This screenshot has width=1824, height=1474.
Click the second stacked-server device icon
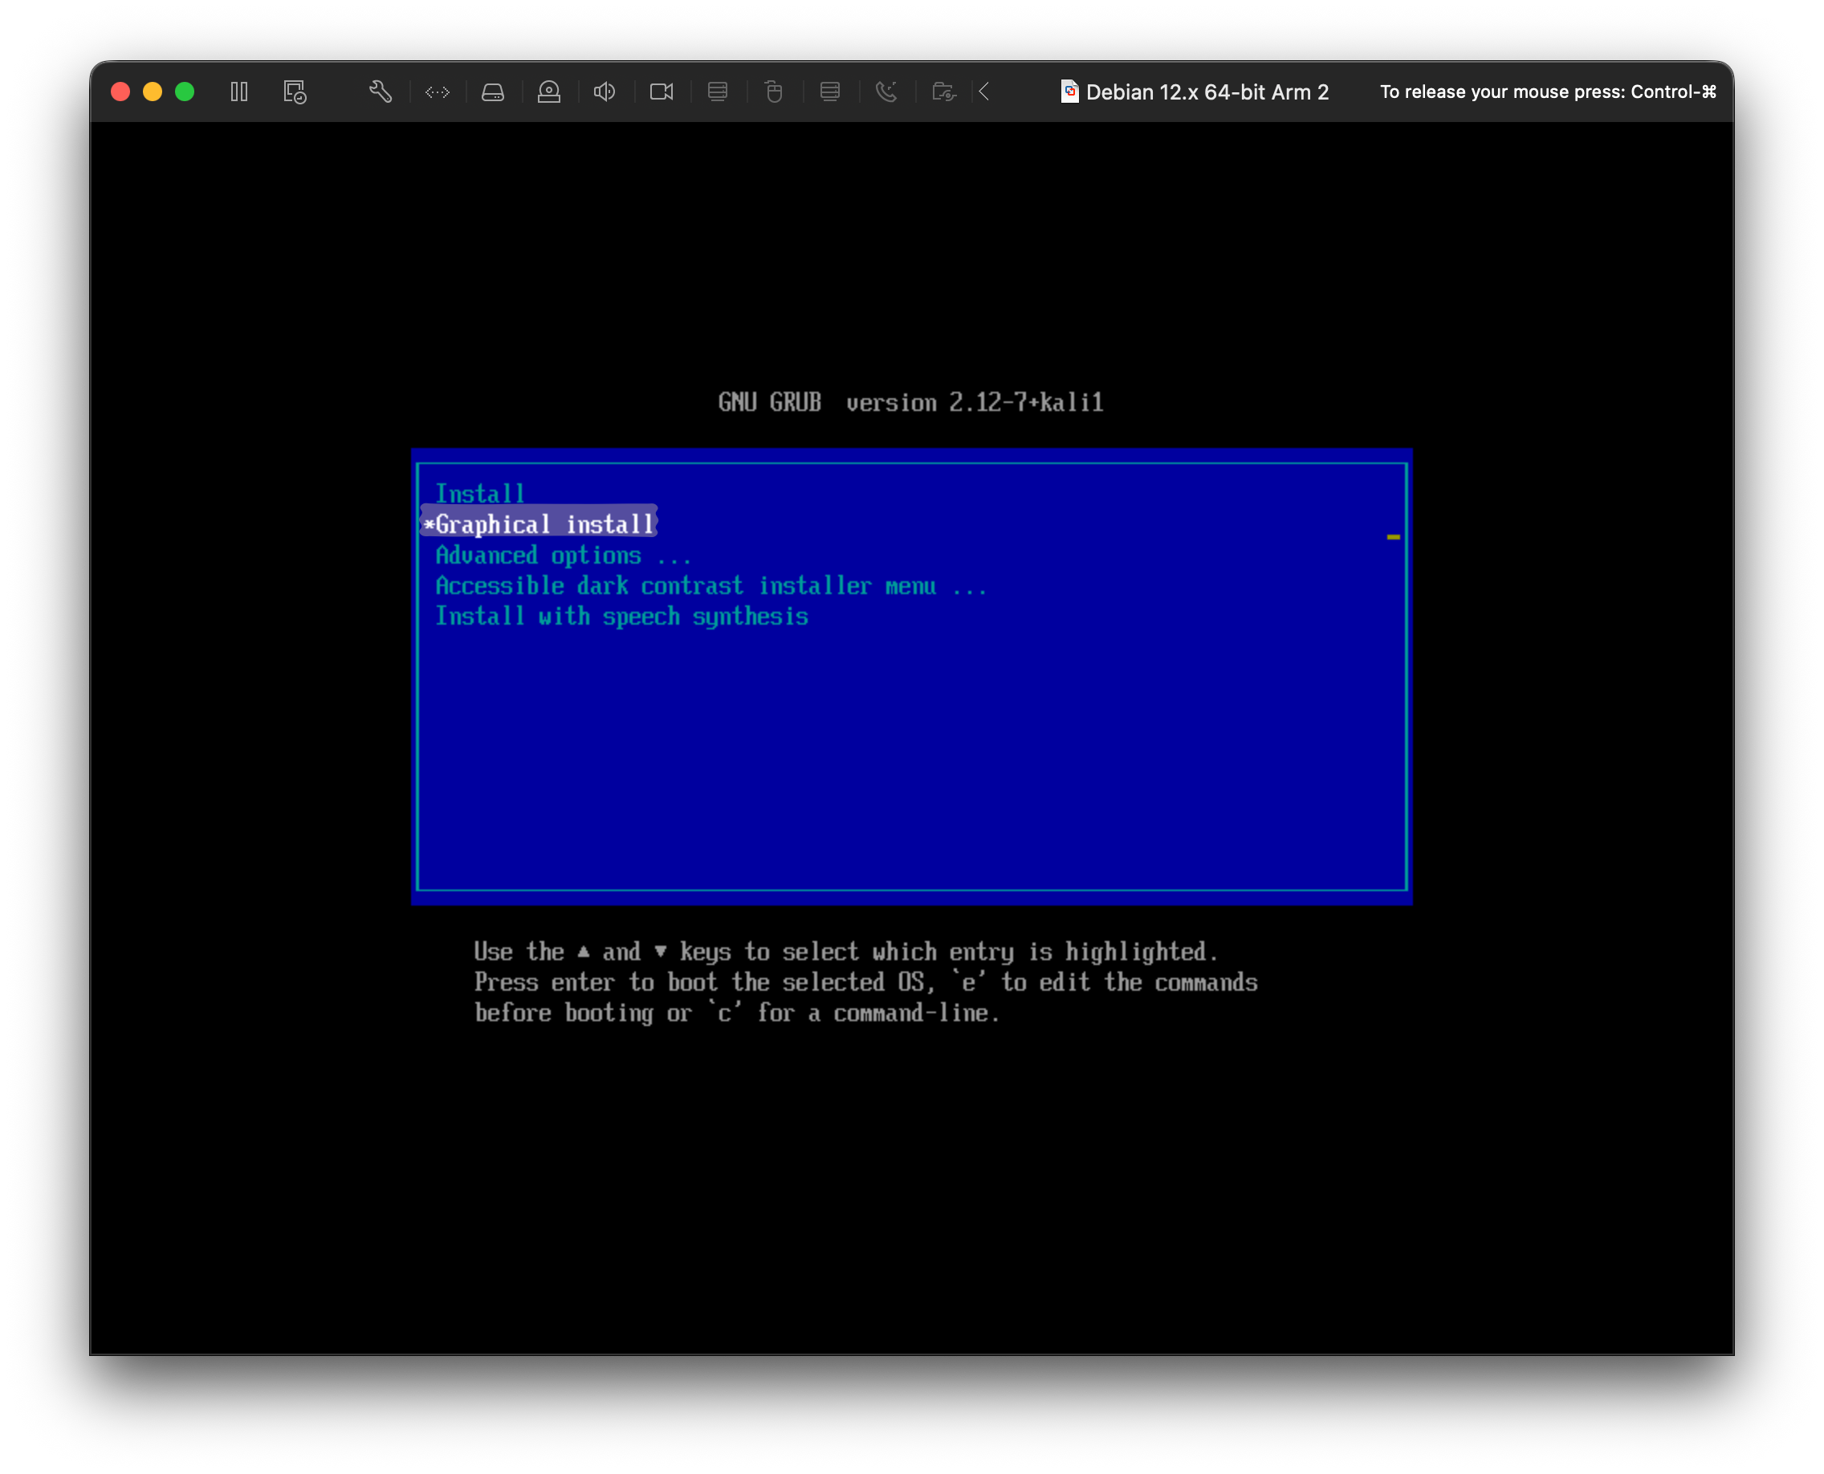[829, 92]
